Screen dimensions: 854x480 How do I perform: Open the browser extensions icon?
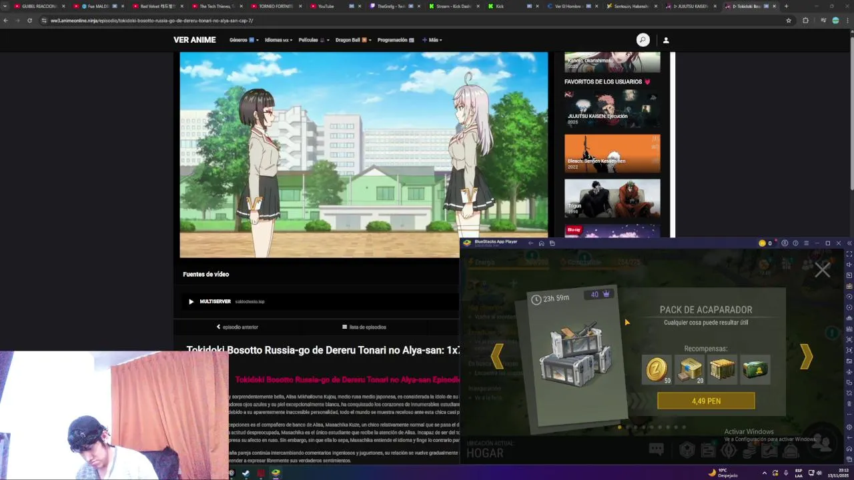[x=805, y=21]
